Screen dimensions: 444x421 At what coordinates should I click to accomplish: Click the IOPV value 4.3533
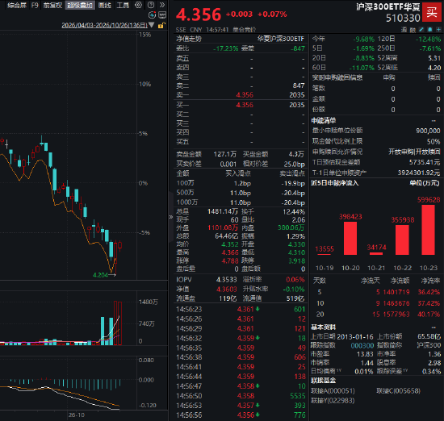(x=226, y=280)
